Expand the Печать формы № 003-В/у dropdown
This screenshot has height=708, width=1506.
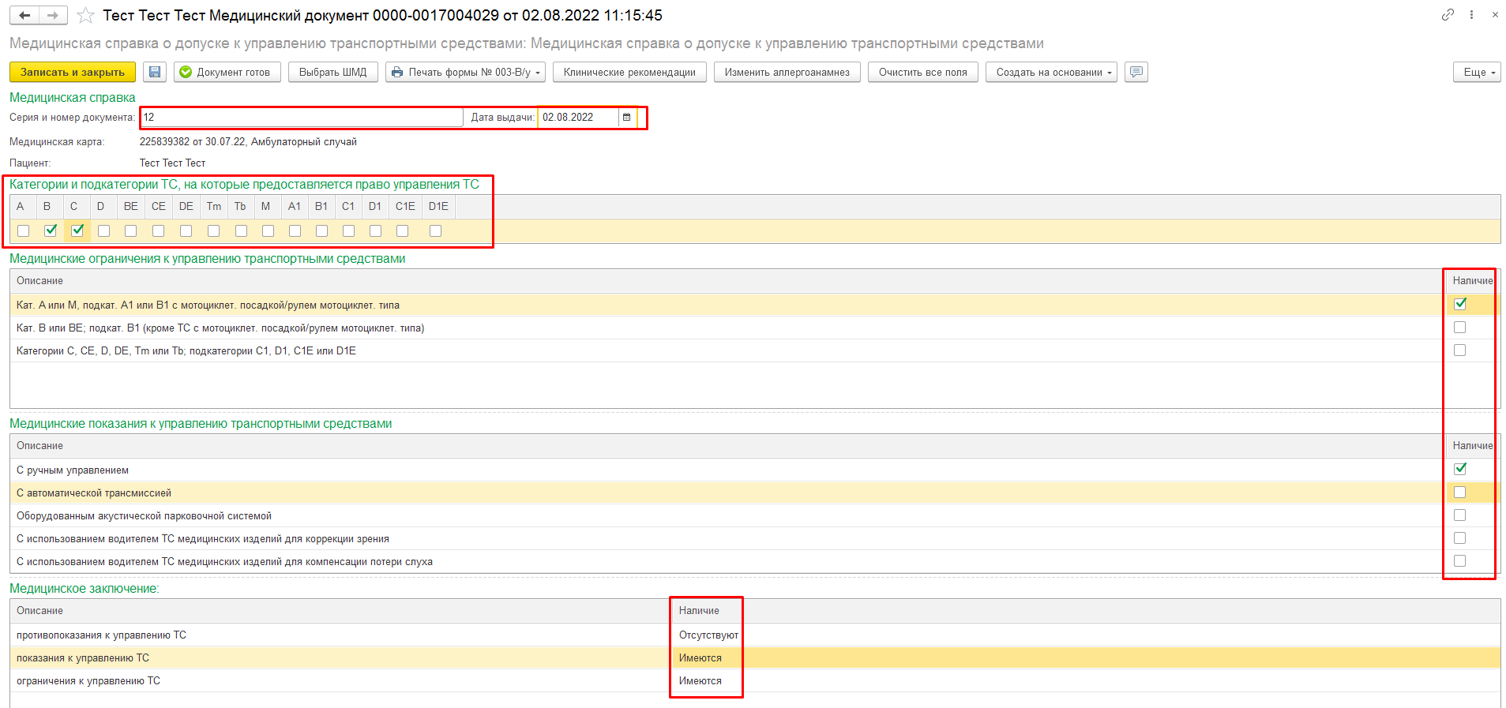466,72
